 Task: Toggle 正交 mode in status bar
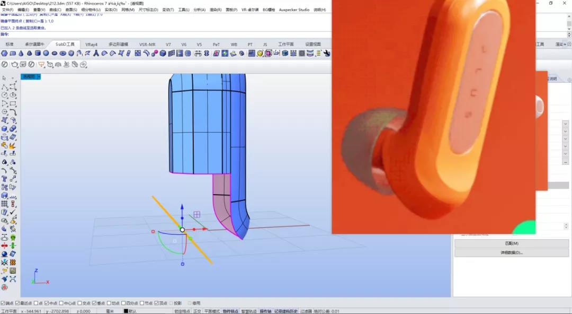click(197, 311)
